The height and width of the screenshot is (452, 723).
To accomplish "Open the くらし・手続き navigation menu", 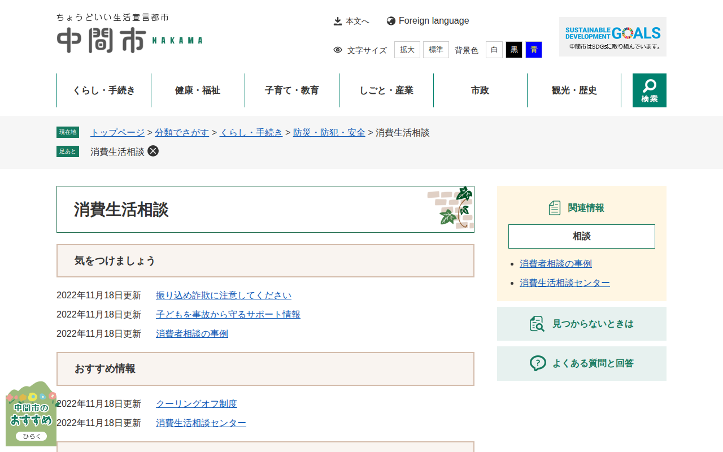I will [x=104, y=90].
